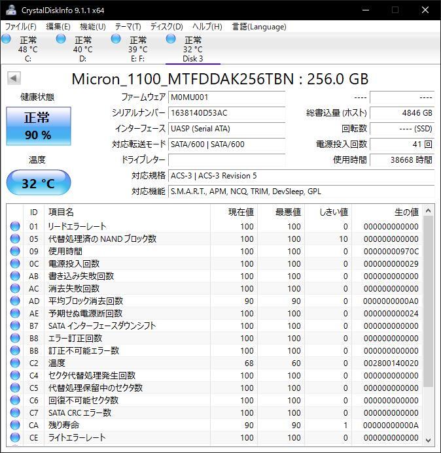Select the row label 平均ブロック消去回数
This screenshot has width=441, height=453.
(86, 301)
